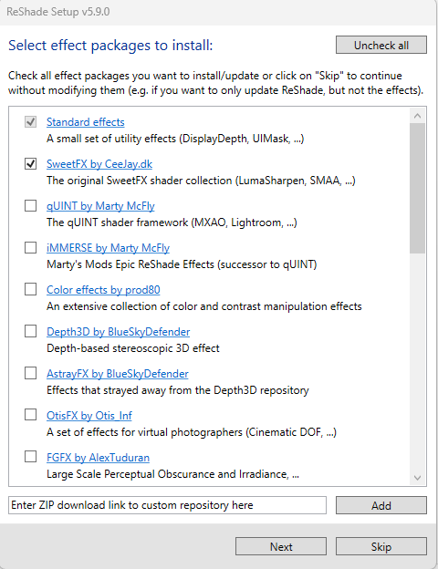Select the Depth3D by BlueSkyDefender checkbox

[x=30, y=331]
